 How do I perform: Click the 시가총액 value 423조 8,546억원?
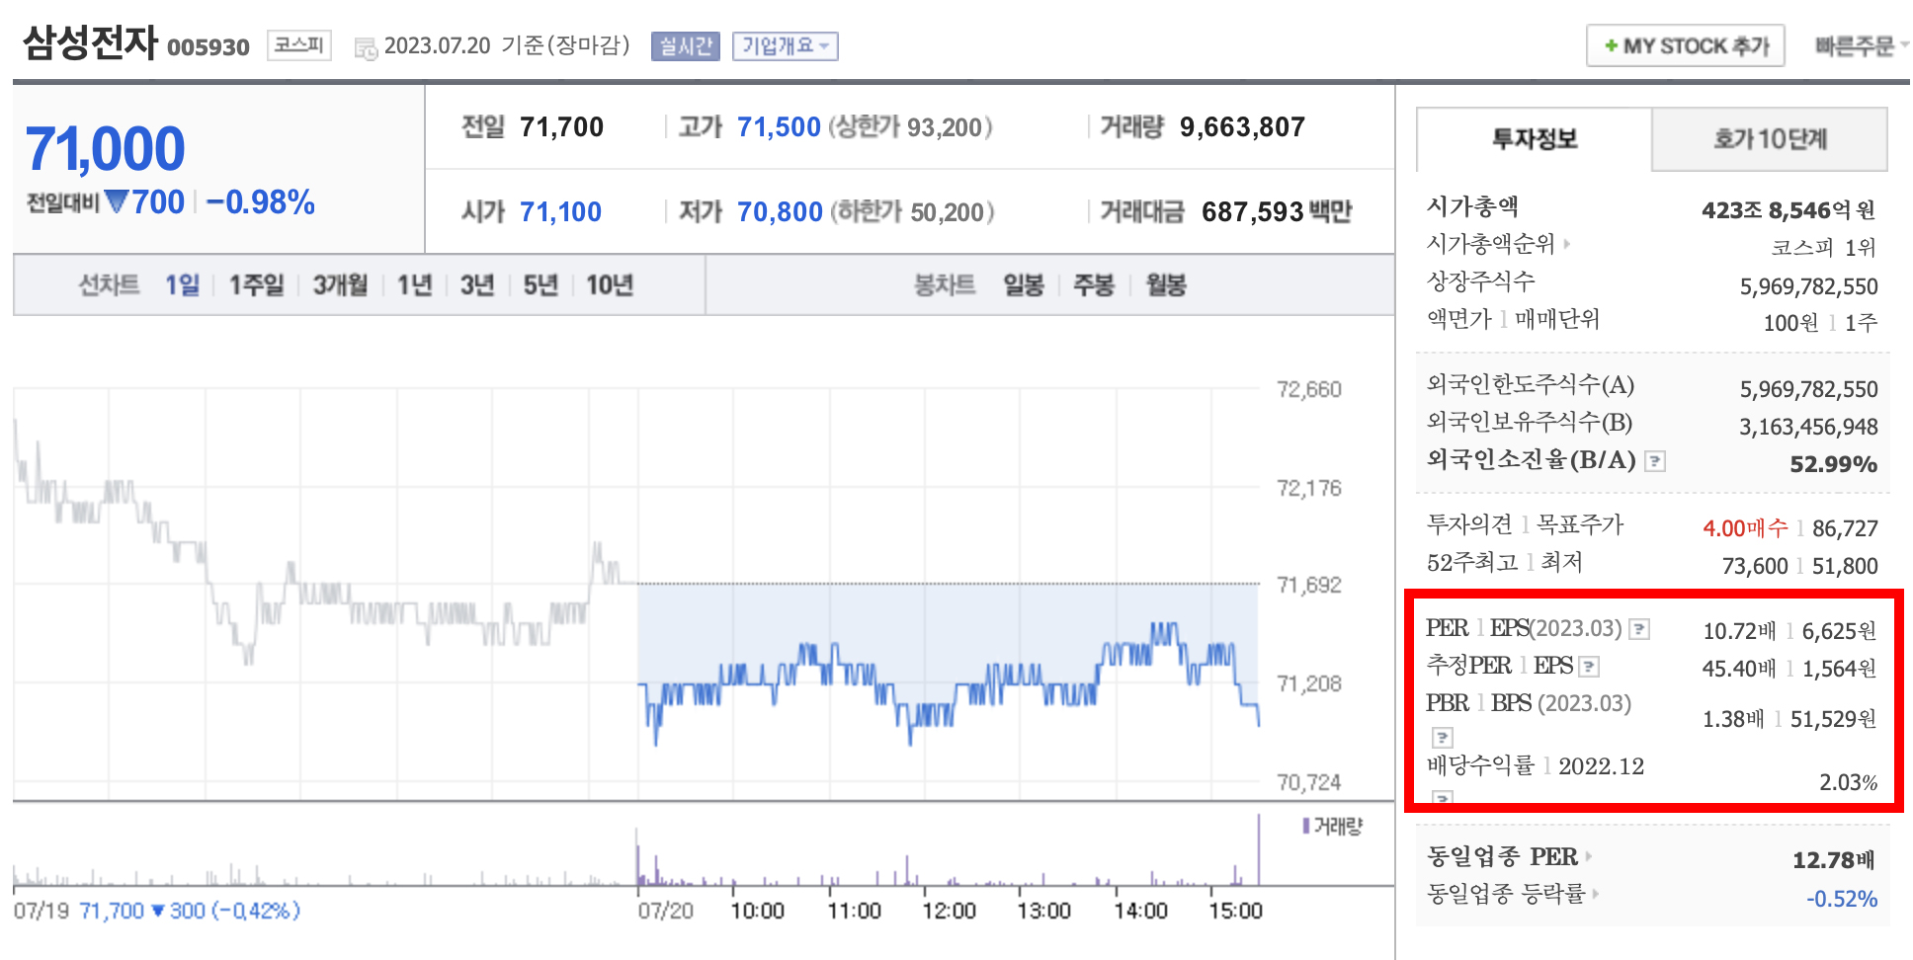pyautogui.click(x=1788, y=210)
